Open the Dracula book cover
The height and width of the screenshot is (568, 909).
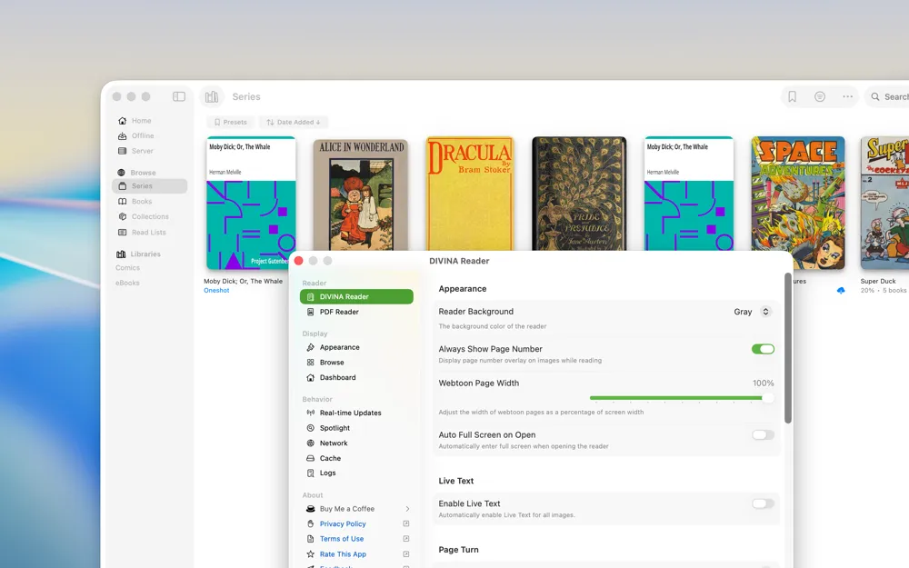click(470, 194)
